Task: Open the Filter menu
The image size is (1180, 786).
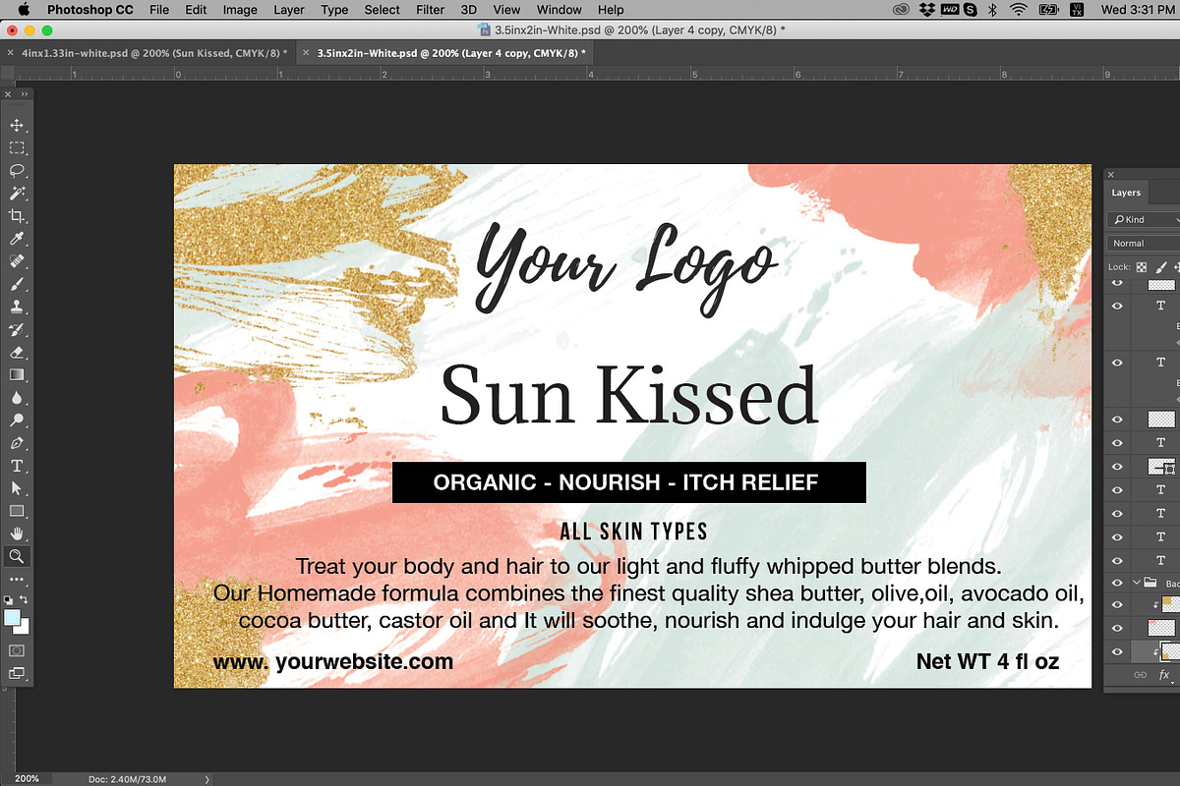Action: point(430,10)
